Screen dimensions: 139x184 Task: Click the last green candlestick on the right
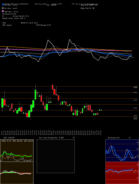(x=101, y=110)
